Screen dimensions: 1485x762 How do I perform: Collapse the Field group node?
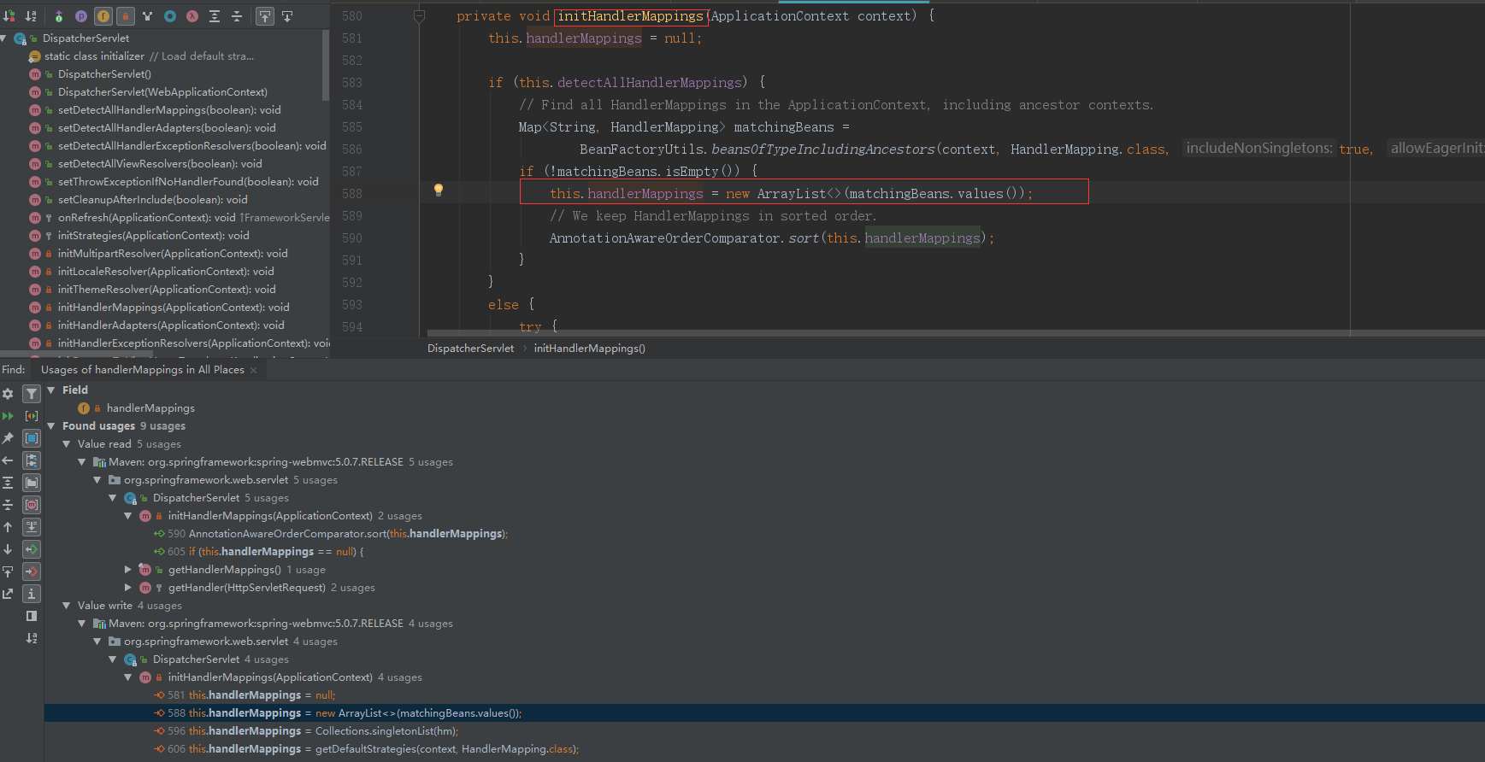pos(51,390)
